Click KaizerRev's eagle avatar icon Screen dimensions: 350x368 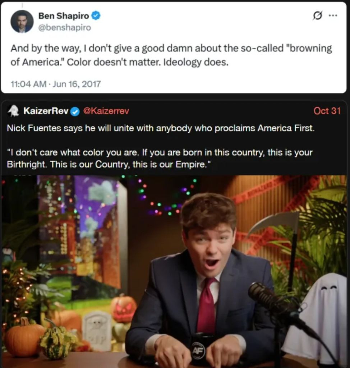point(14,111)
